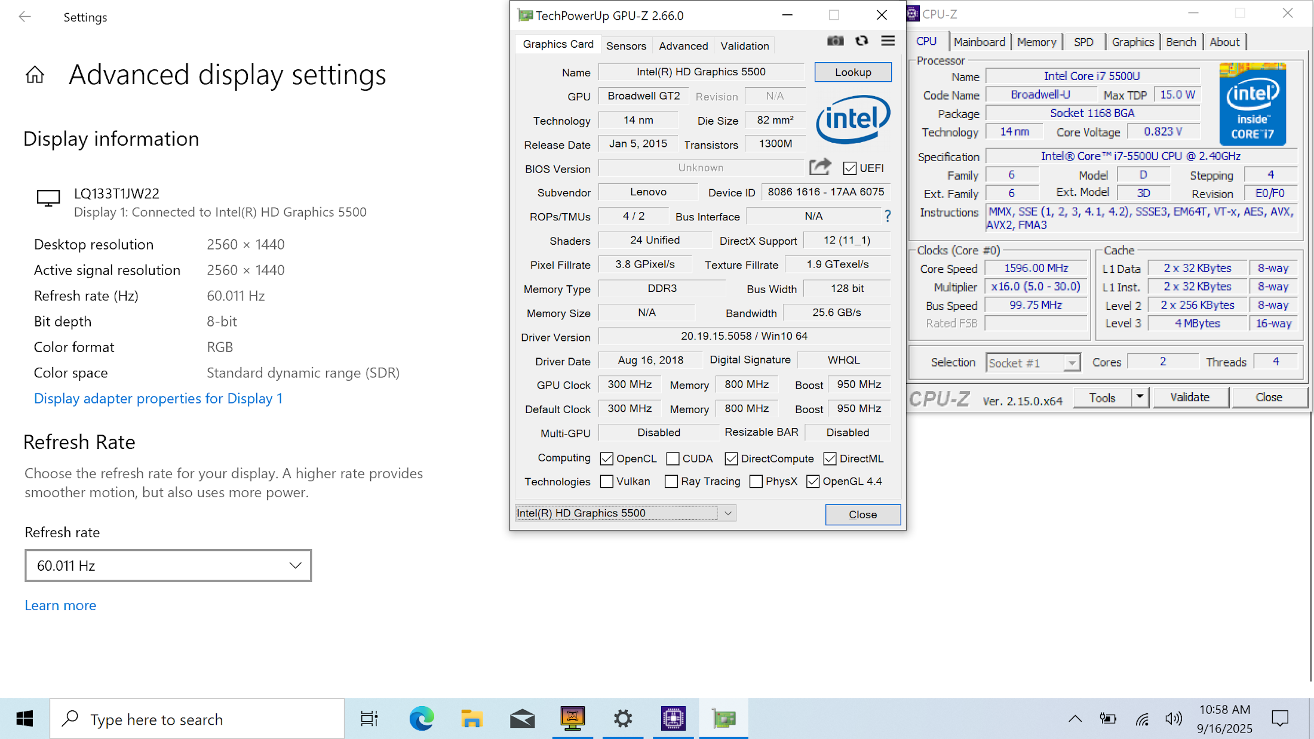Click the Core Speed value 1596.00 MHz
The width and height of the screenshot is (1314, 739).
(x=1036, y=268)
